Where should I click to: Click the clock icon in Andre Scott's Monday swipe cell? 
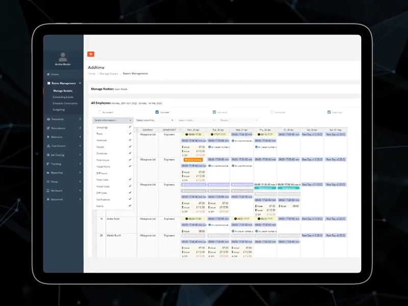[187, 219]
